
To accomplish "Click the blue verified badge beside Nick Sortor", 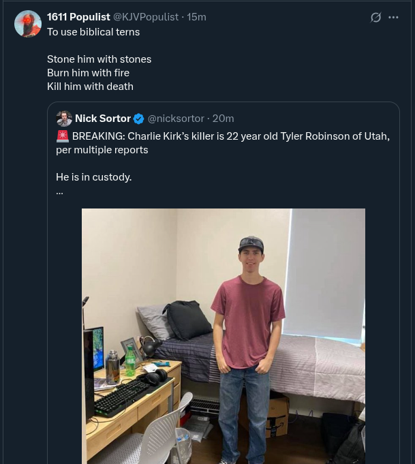I will coord(139,119).
